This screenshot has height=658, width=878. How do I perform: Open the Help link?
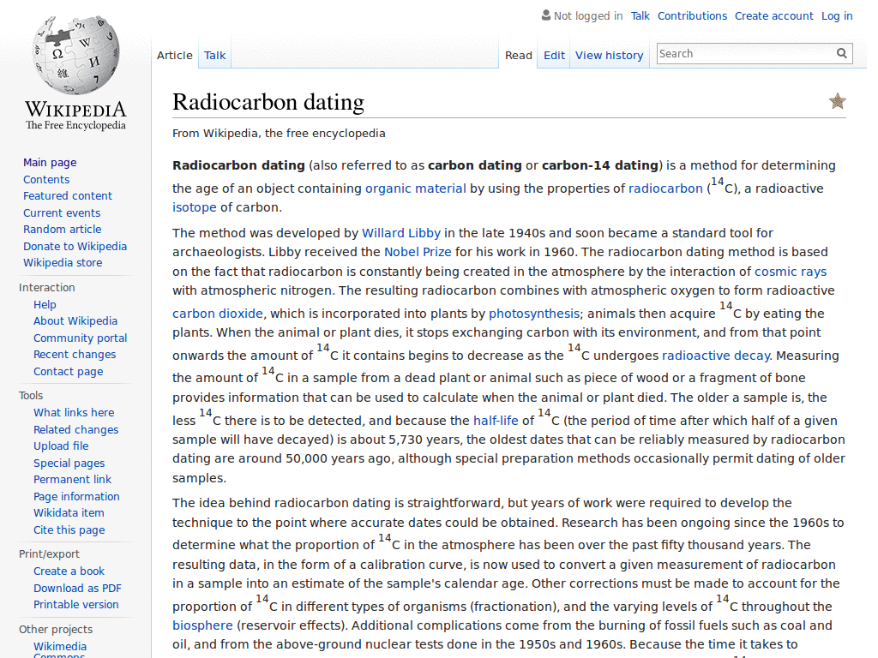45,304
